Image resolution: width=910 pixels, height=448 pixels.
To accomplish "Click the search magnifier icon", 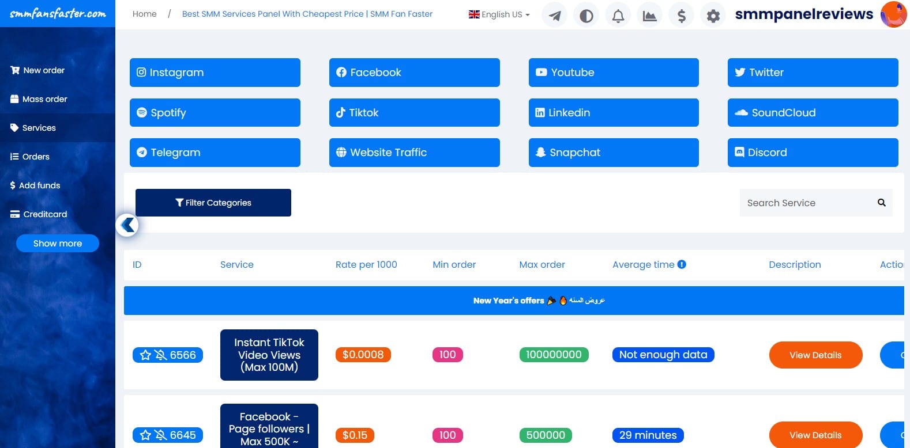I will pos(881,203).
